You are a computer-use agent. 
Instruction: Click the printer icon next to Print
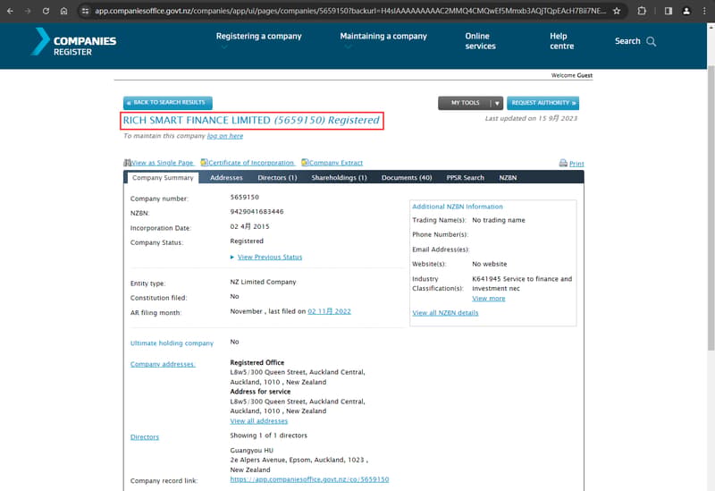point(563,163)
